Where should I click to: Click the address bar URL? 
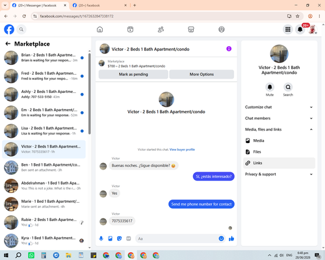[77, 16]
